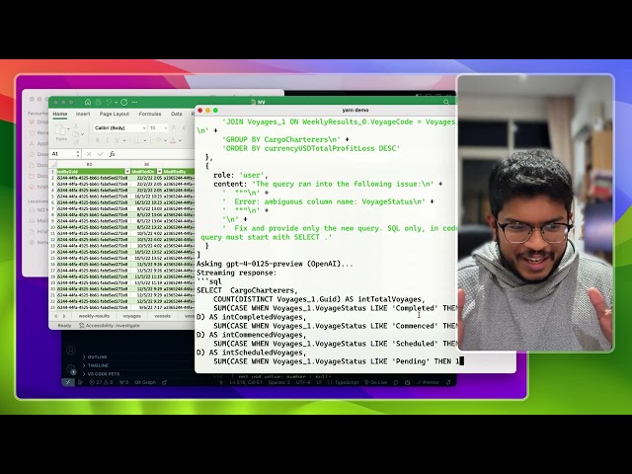Expand the Borders options arrow
This screenshot has width=632, height=474.
coord(145,140)
